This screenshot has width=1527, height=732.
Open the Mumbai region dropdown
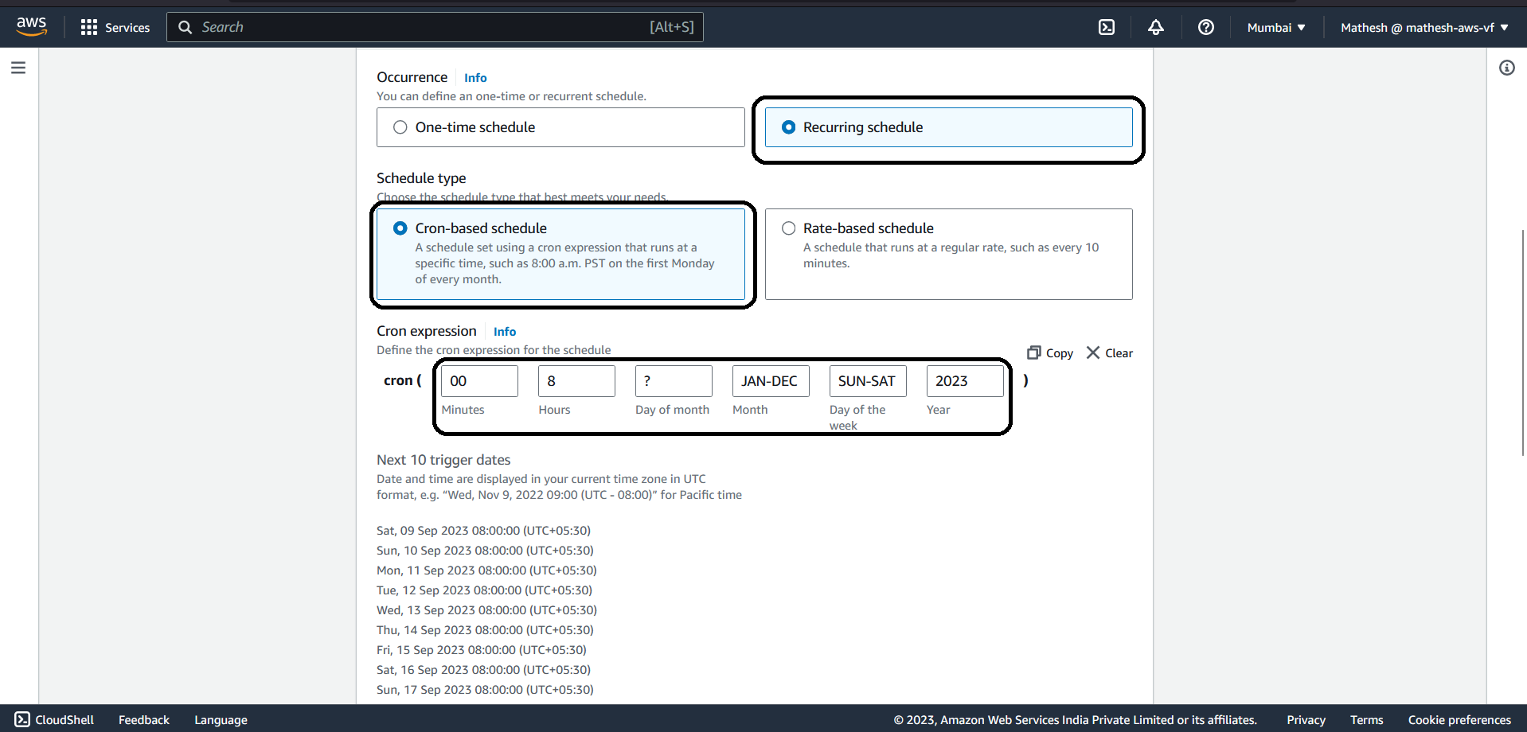point(1276,27)
